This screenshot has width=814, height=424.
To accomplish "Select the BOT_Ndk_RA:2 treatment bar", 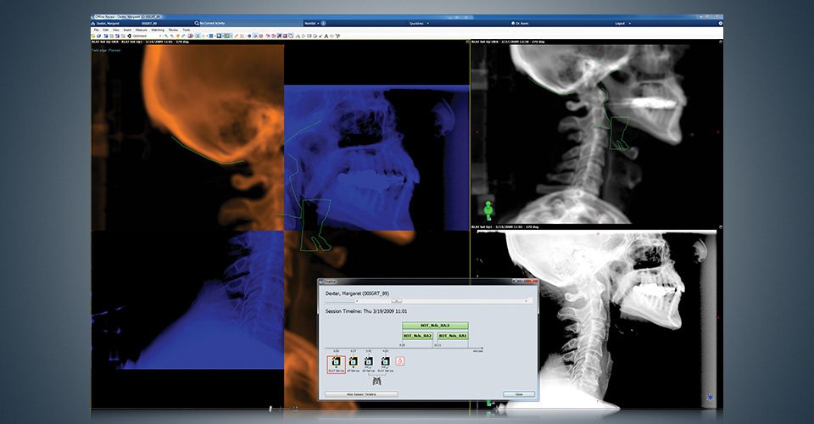I will click(435, 326).
